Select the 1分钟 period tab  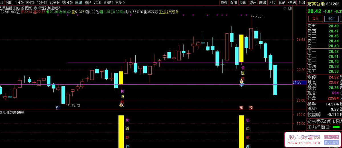point(19,3)
